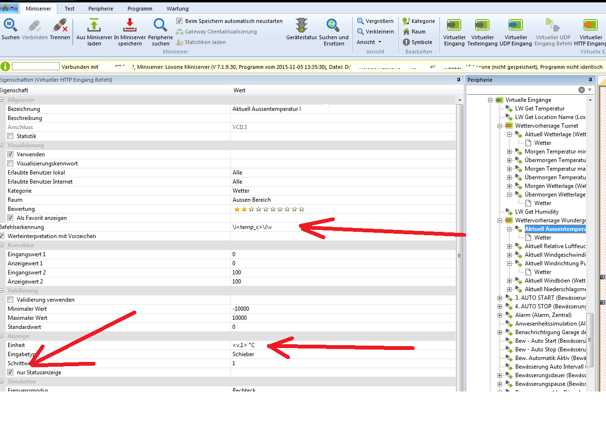Insert a Virtueller Eingang
The width and height of the screenshot is (606, 436).
454,26
